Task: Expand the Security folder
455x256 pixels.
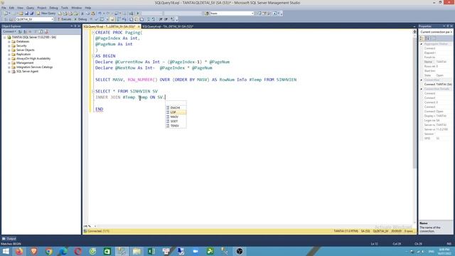Action: point(9,46)
